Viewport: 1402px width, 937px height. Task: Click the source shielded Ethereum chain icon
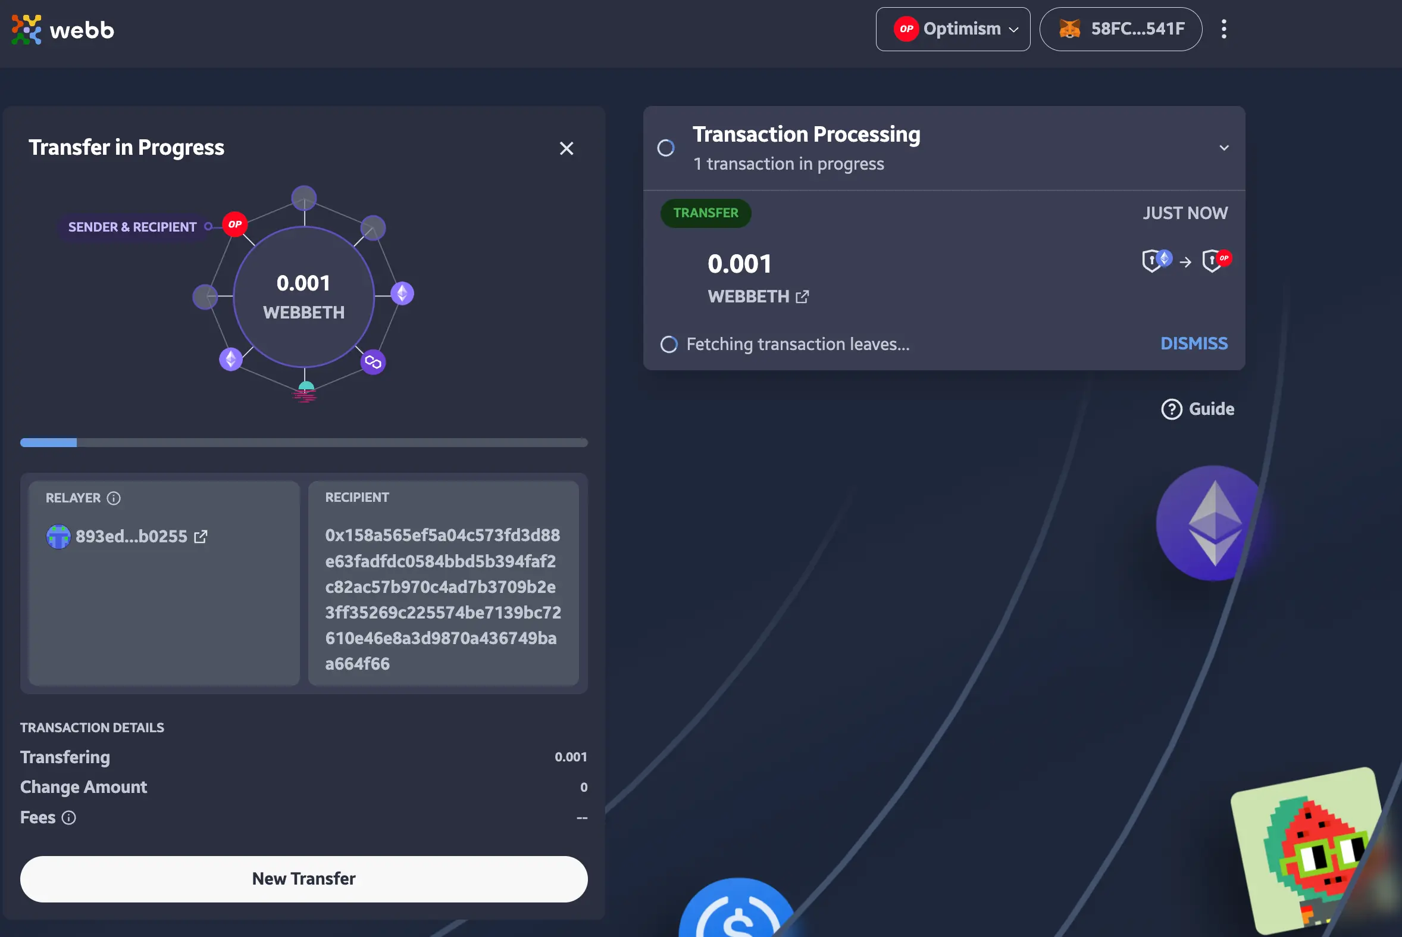tap(1156, 260)
